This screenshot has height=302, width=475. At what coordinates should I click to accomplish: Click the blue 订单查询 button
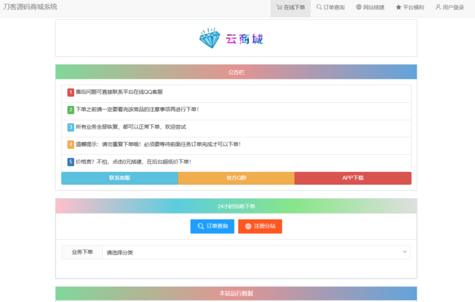click(x=213, y=226)
